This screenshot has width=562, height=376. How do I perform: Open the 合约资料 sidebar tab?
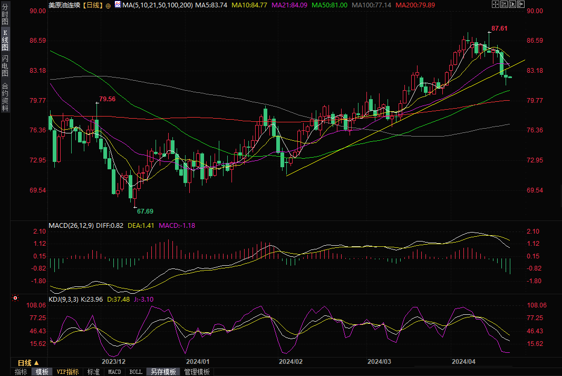click(5, 97)
